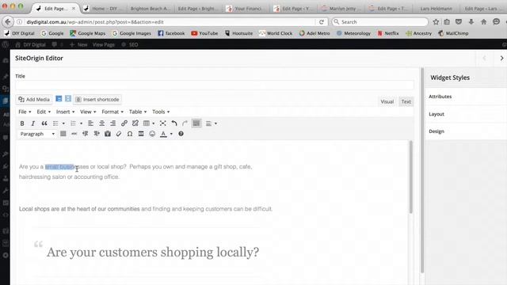Image resolution: width=507 pixels, height=285 pixels.
Task: Clear formatting with the eraser icon
Action: [119, 134]
